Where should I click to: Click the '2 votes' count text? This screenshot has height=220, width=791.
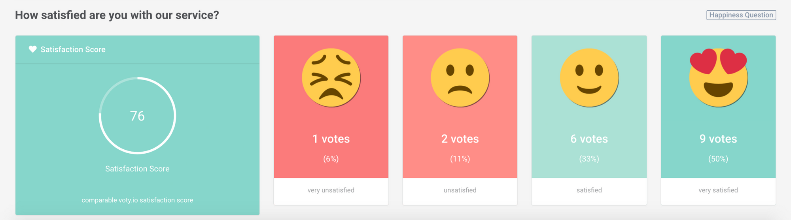pyautogui.click(x=460, y=139)
